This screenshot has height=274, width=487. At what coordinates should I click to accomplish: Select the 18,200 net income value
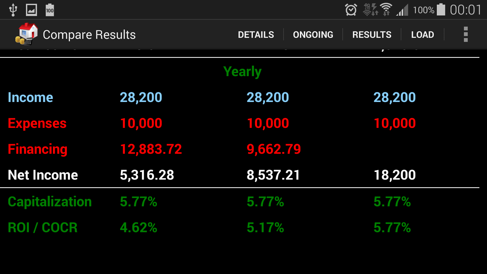point(395,175)
